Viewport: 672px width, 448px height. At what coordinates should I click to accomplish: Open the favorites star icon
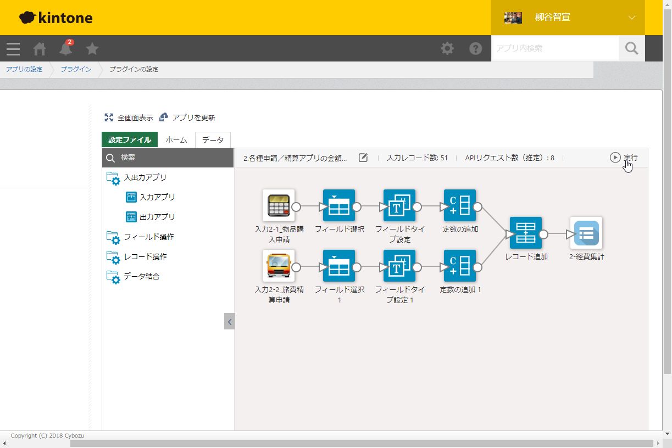[92, 49]
